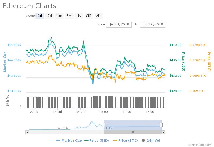Click the 0.0702 BTC axis label

click(198, 60)
